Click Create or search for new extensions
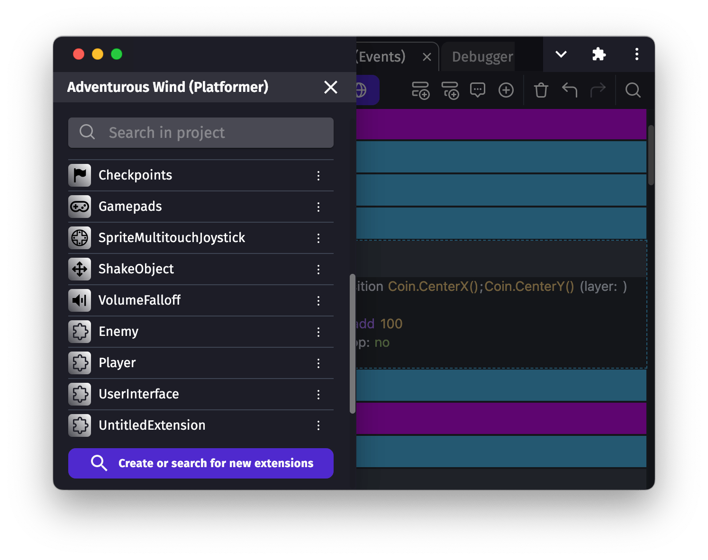Viewport: 708px width, 560px height. (x=201, y=463)
